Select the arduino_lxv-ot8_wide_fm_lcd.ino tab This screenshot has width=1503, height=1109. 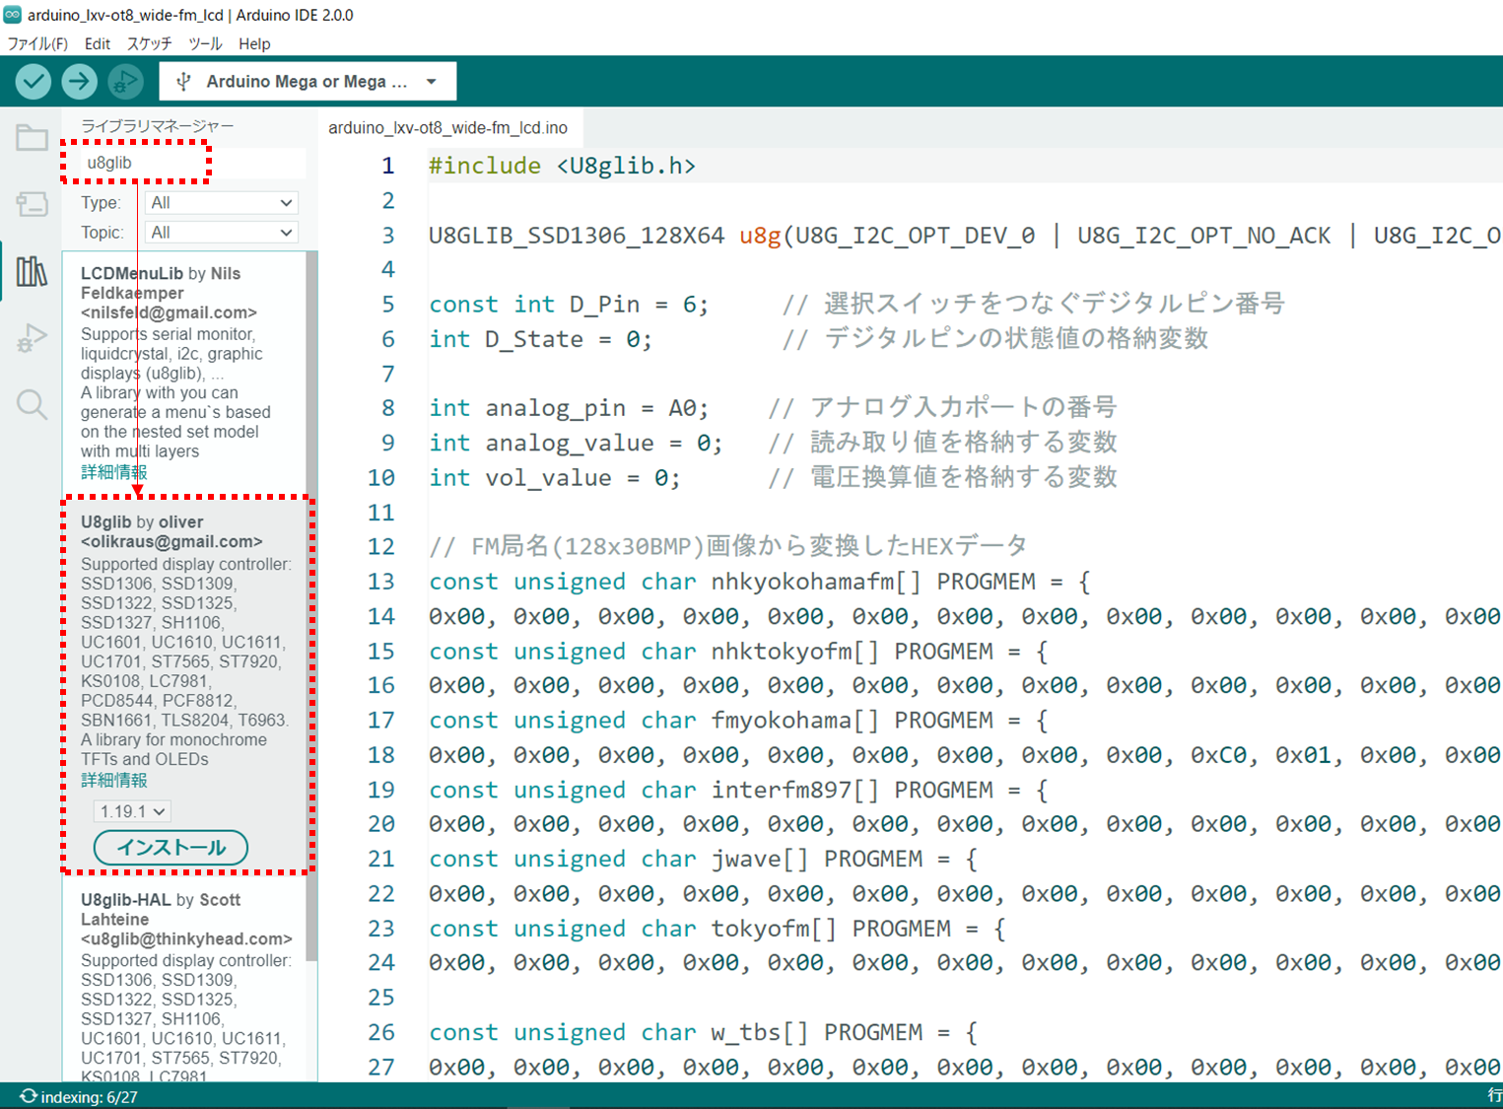point(450,127)
